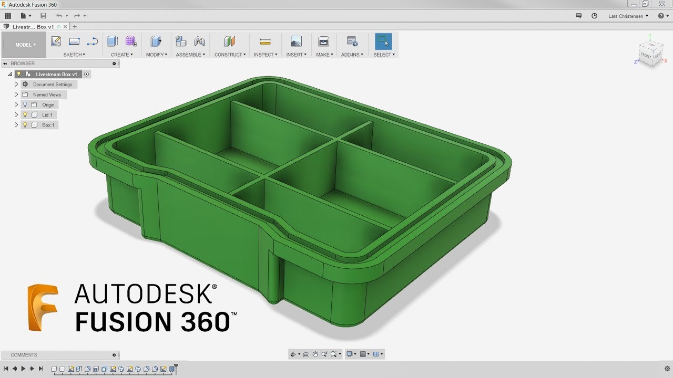
Task: Open the File menu dropdown
Action: click(x=26, y=16)
